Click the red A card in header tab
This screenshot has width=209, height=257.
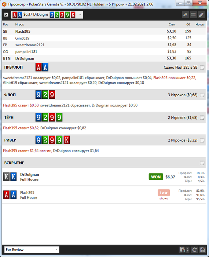click(15, 15)
